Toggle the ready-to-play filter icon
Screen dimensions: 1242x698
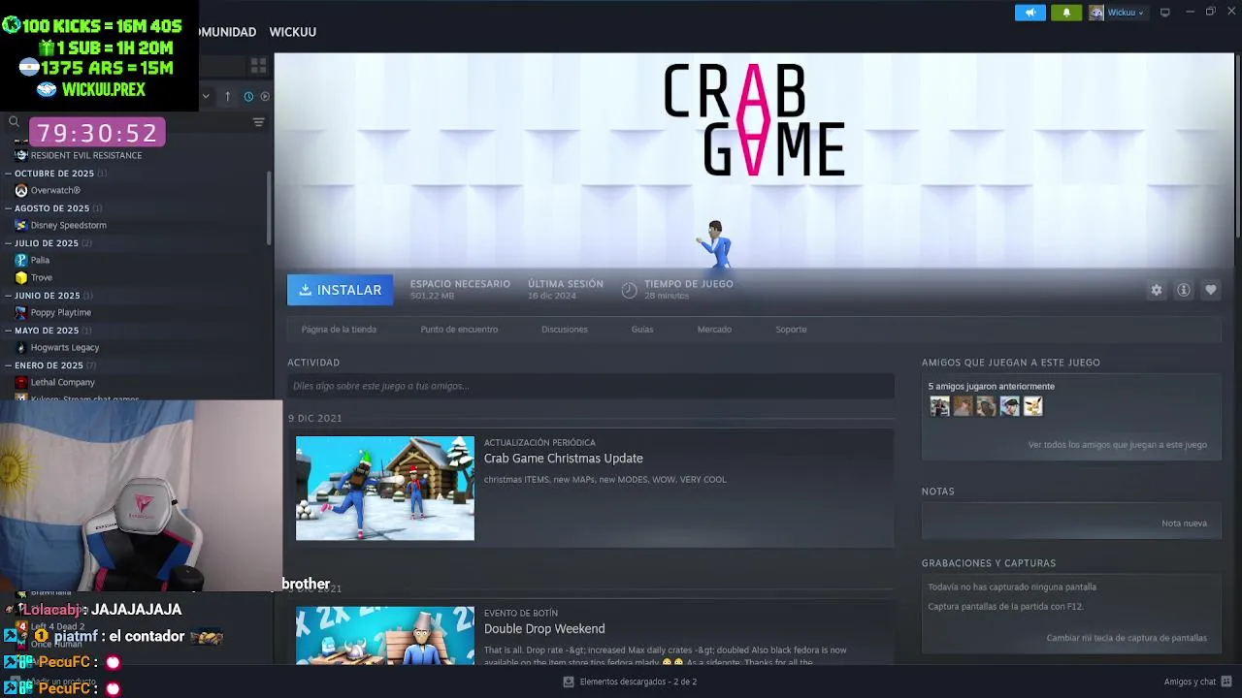[265, 96]
